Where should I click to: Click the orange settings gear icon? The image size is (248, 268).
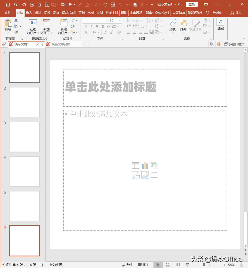click(x=219, y=44)
